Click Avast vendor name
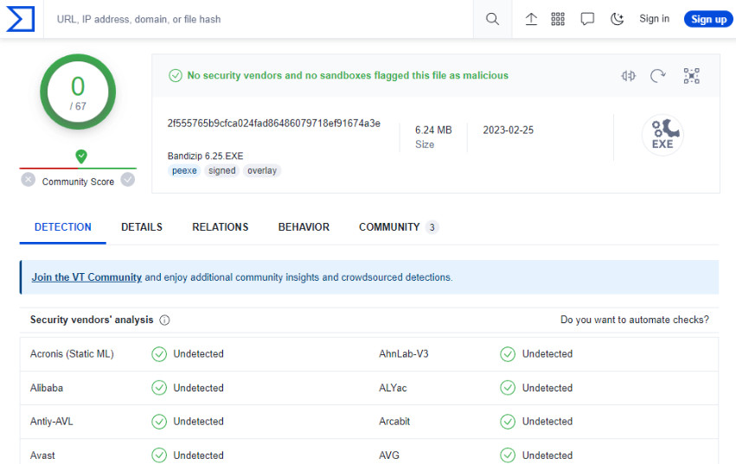The height and width of the screenshot is (464, 736). tap(42, 455)
